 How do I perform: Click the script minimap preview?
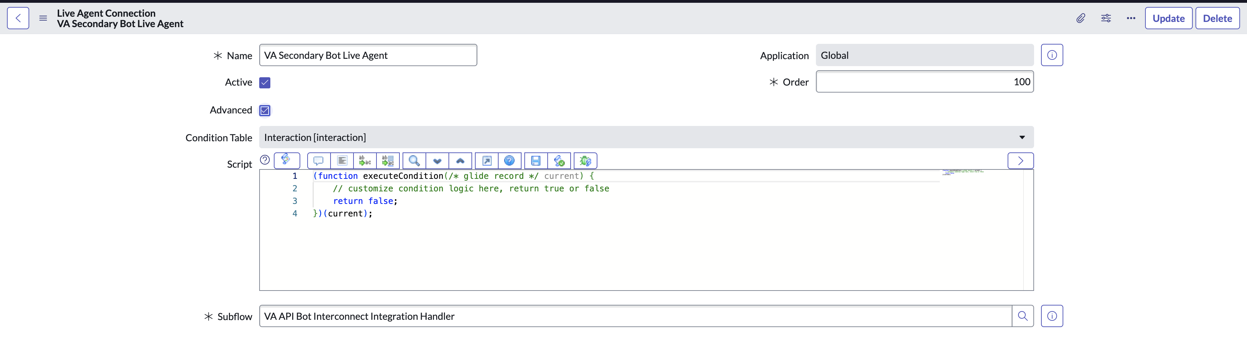(x=963, y=172)
